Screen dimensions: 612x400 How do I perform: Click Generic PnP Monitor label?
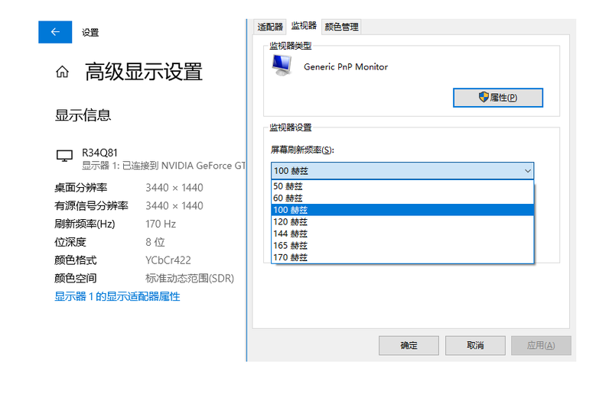click(346, 67)
